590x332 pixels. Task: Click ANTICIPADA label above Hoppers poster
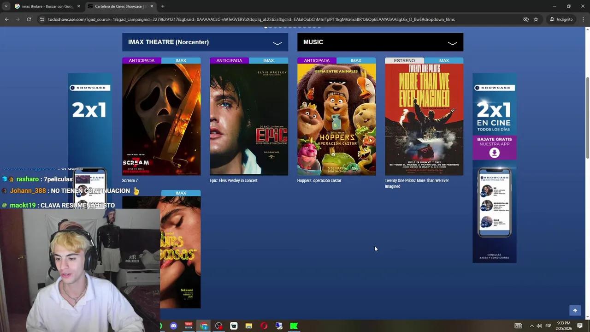coord(317,60)
